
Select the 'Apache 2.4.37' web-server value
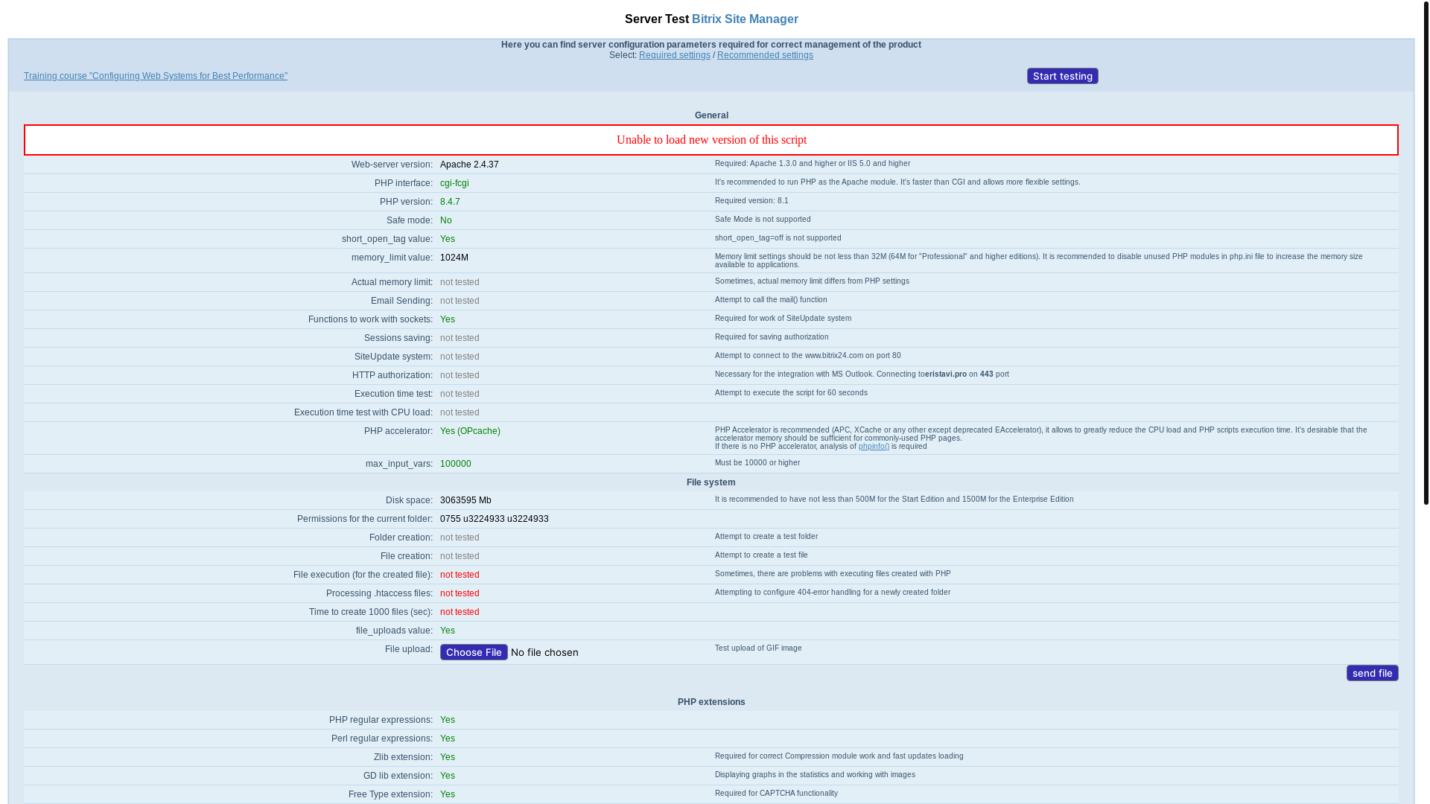469,165
